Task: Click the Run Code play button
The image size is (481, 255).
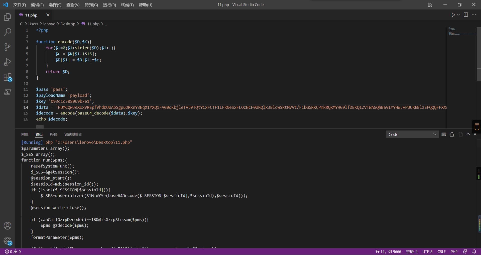Action: [x=453, y=15]
